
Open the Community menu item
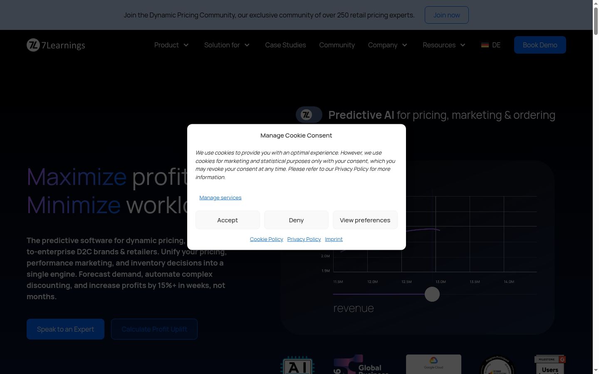337,45
